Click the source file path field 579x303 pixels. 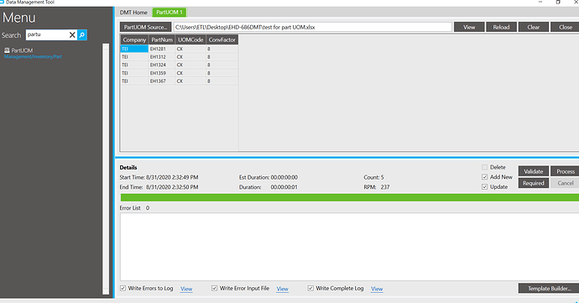(313, 27)
